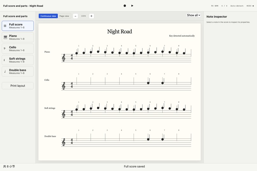Click the Double bass staff treble clef
The width and height of the screenshot is (257, 171).
pyautogui.click(x=63, y=142)
